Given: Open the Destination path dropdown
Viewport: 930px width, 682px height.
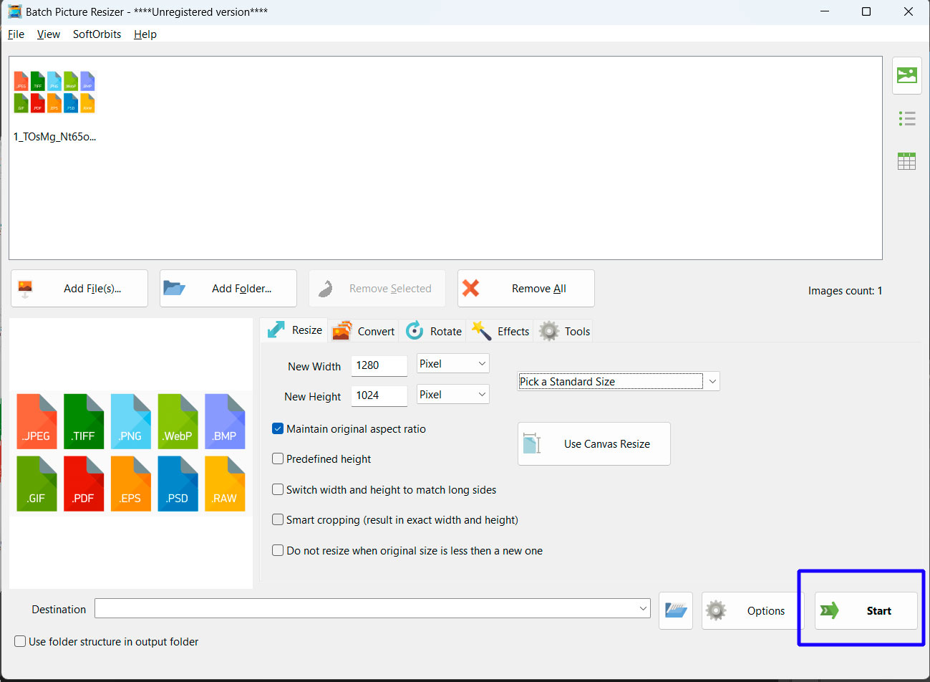Looking at the screenshot, I should 642,609.
